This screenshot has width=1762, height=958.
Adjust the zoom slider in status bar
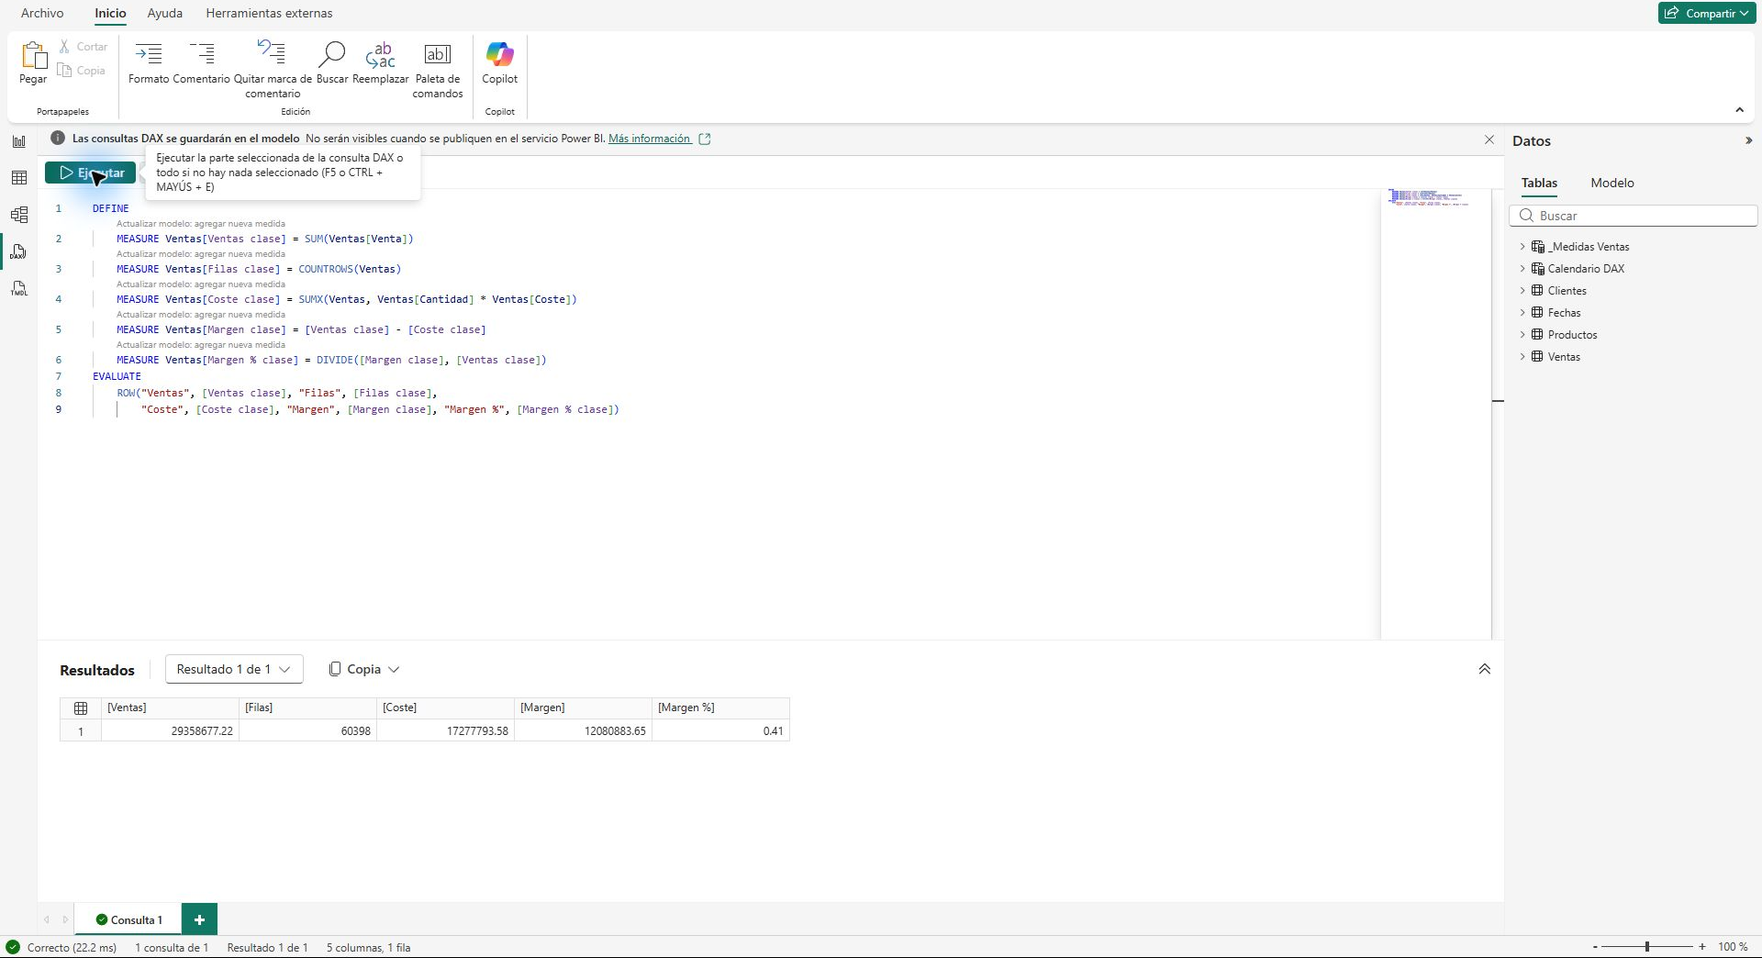[1647, 947]
